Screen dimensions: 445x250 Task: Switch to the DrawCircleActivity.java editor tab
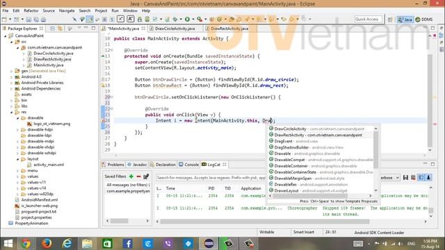175,28
